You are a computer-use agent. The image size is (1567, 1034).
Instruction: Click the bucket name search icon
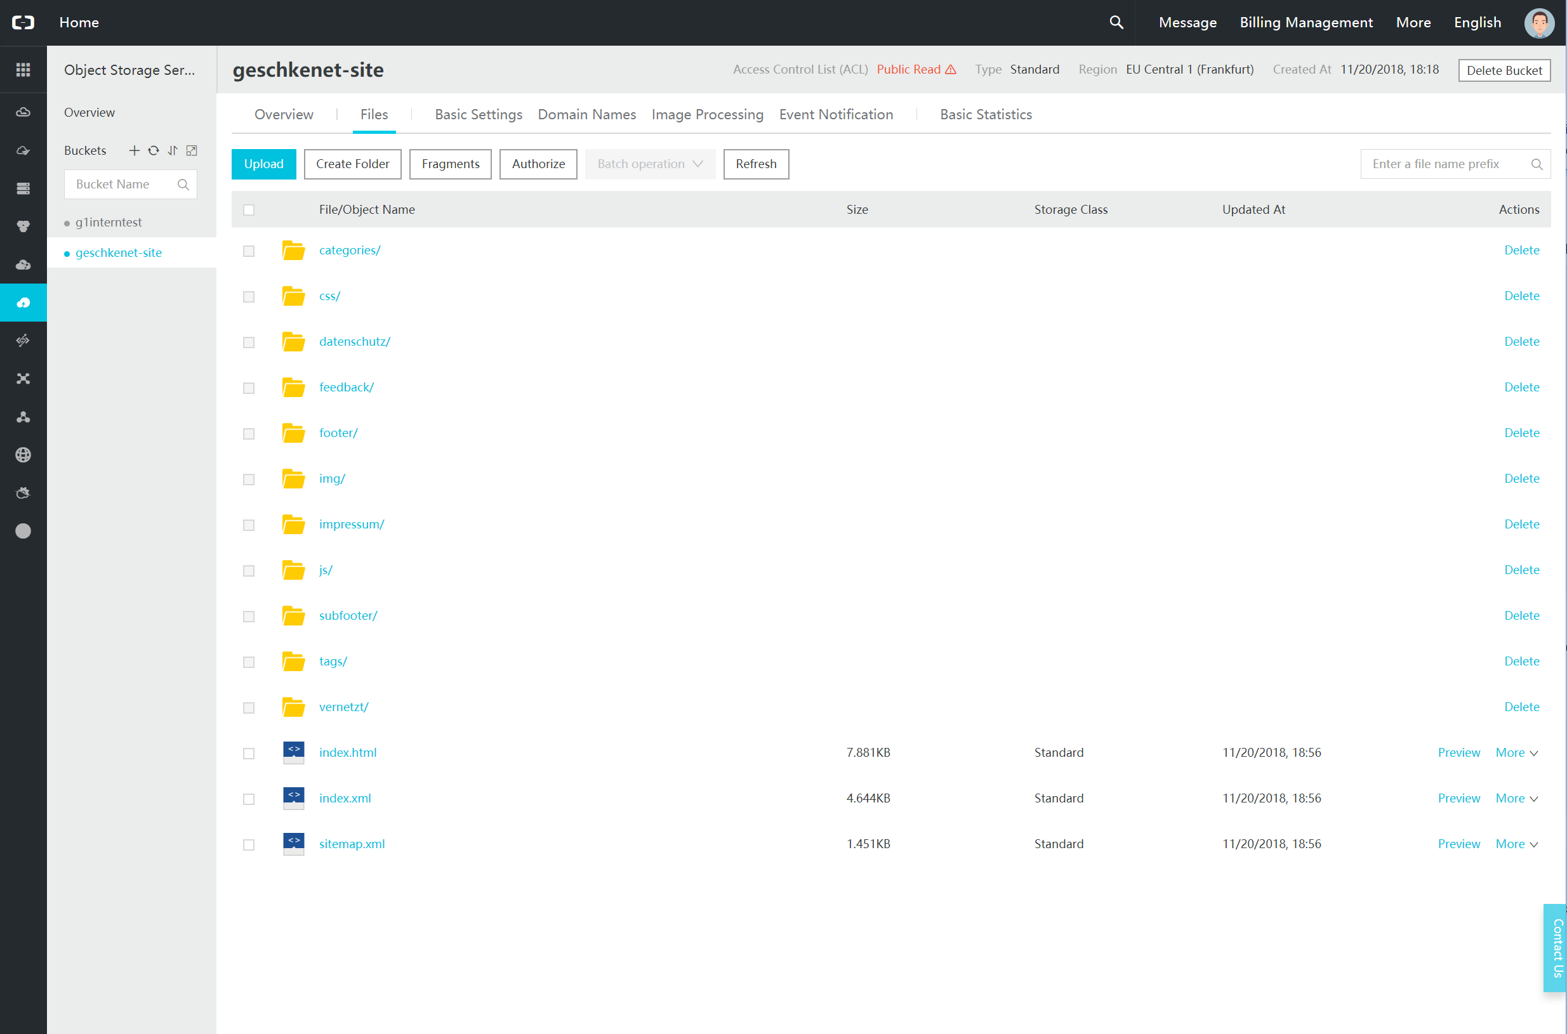click(x=183, y=185)
